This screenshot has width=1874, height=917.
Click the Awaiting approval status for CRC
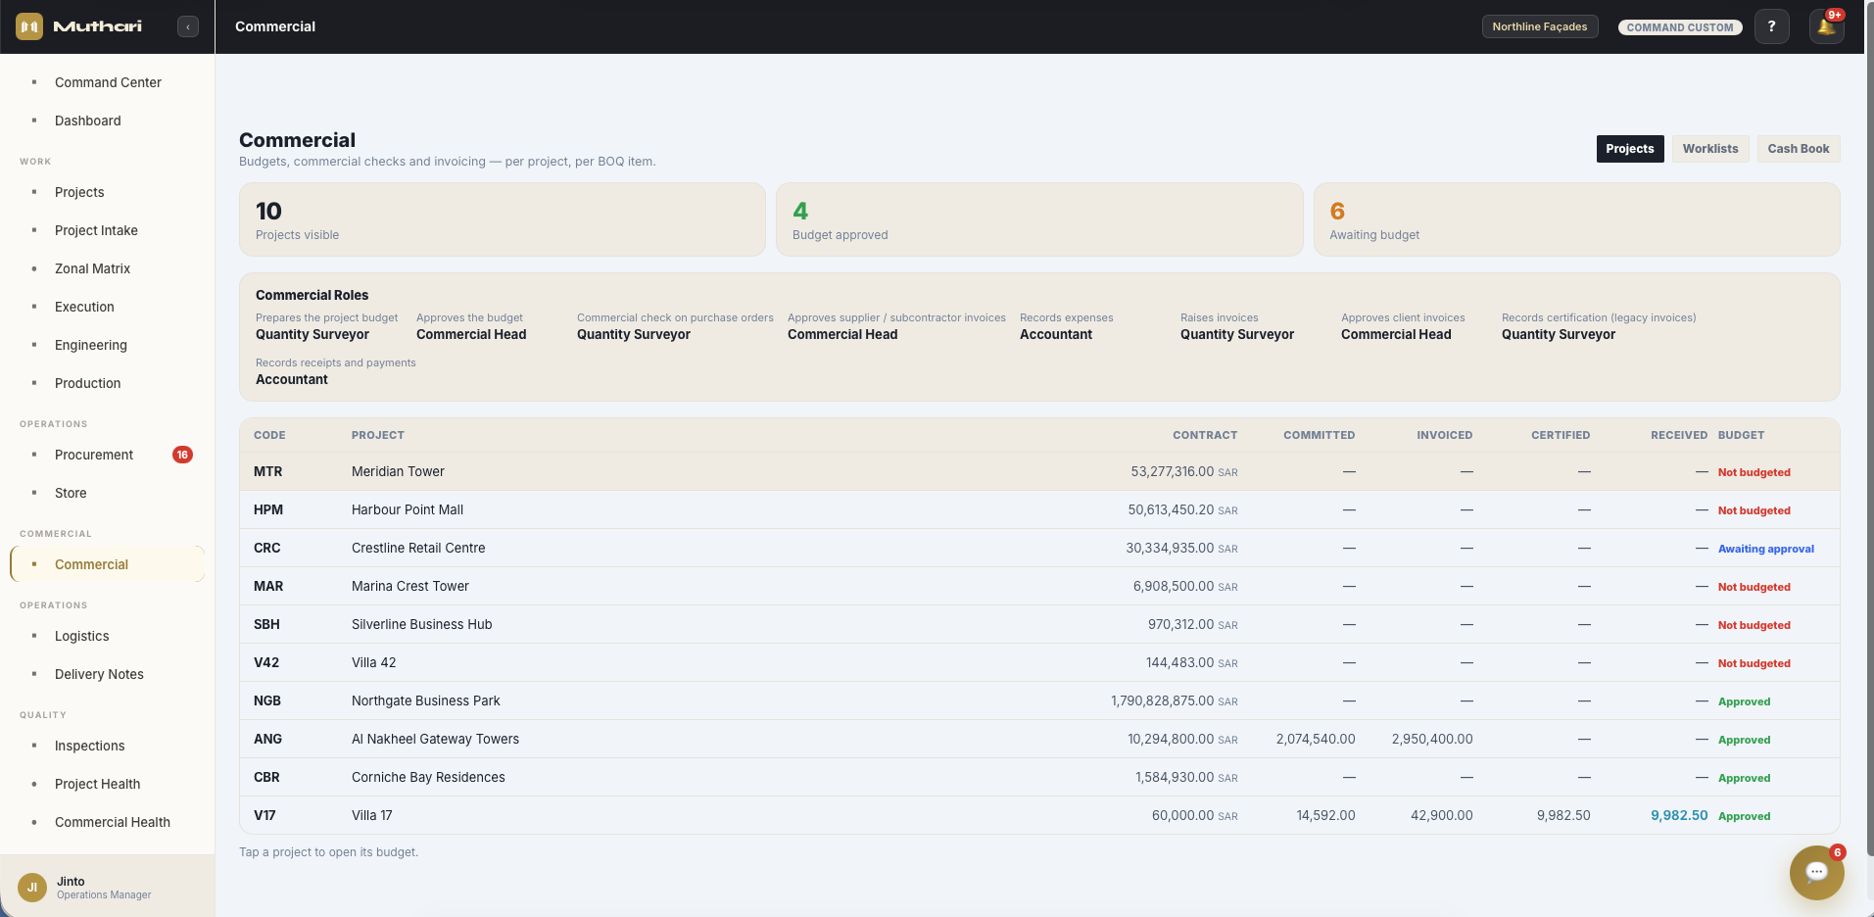pos(1765,549)
